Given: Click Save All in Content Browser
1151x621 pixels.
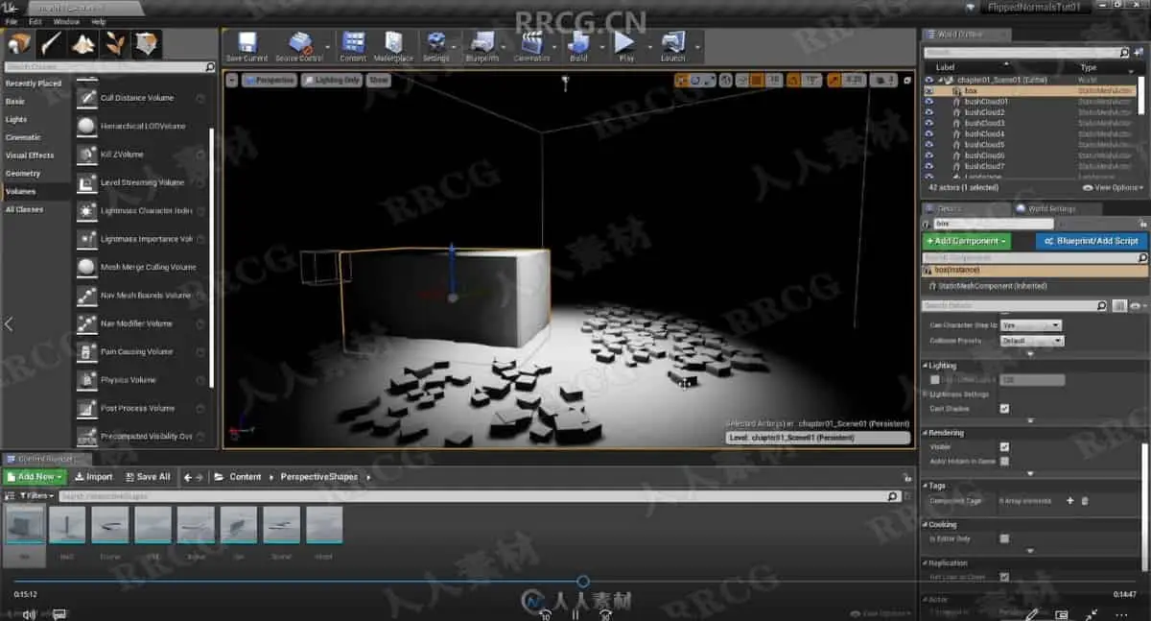Looking at the screenshot, I should coord(147,477).
